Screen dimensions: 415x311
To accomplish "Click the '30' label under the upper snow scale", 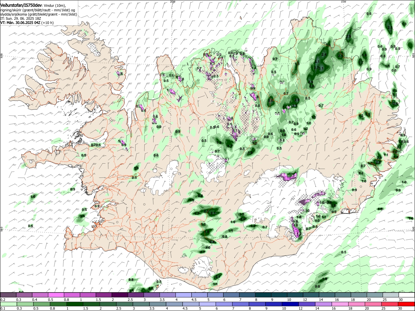I will (401, 300).
